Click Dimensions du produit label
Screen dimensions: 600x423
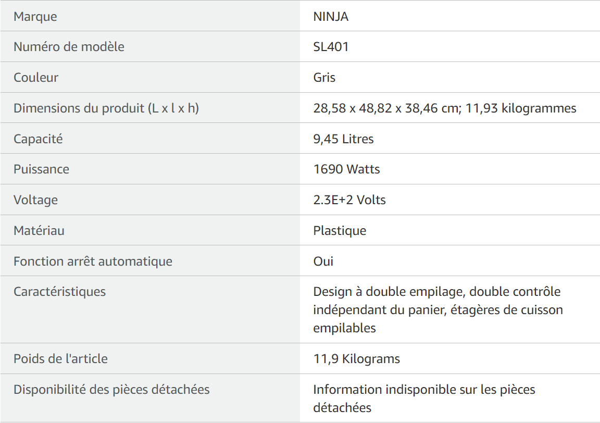coord(106,108)
